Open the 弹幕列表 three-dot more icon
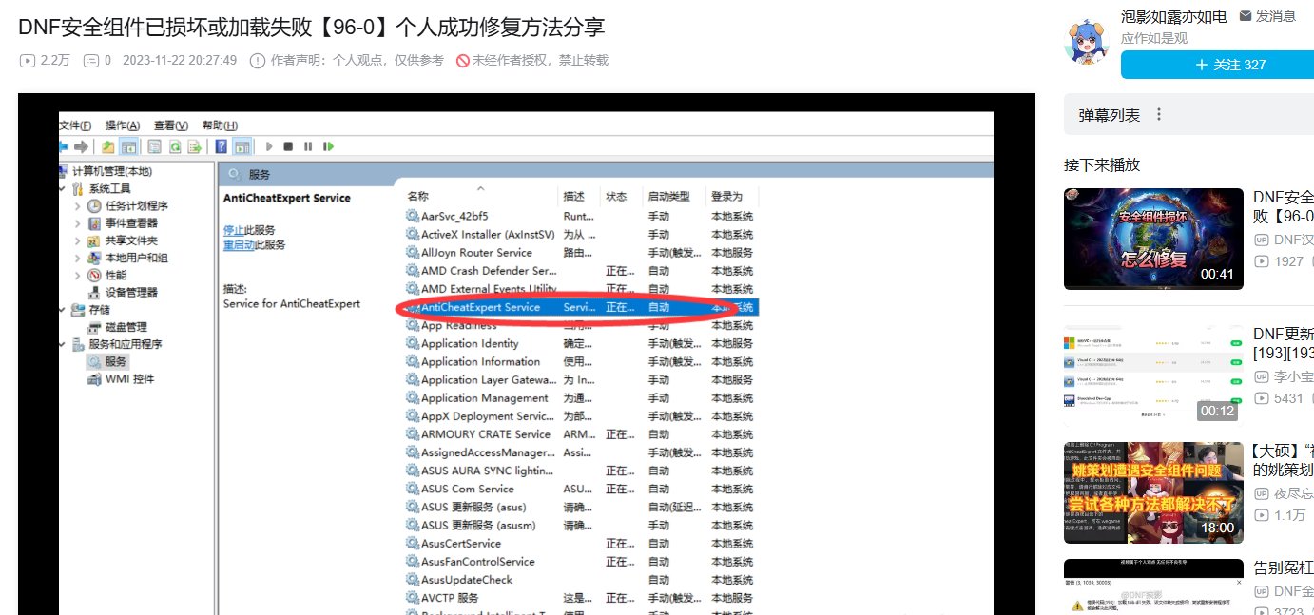 pos(1158,115)
